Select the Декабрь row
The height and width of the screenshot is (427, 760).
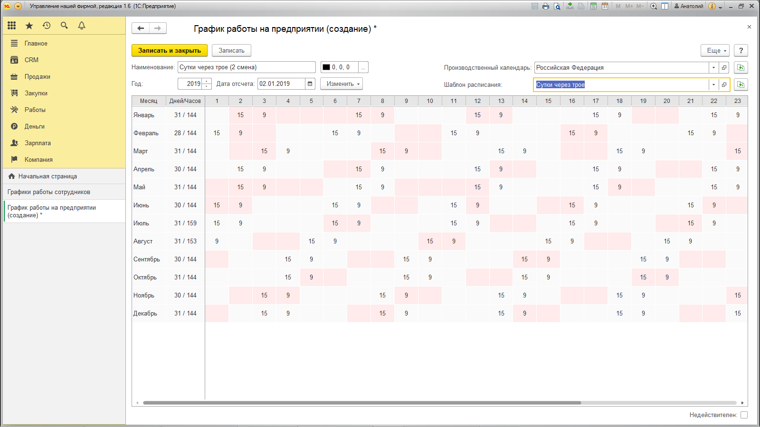[x=440, y=313]
